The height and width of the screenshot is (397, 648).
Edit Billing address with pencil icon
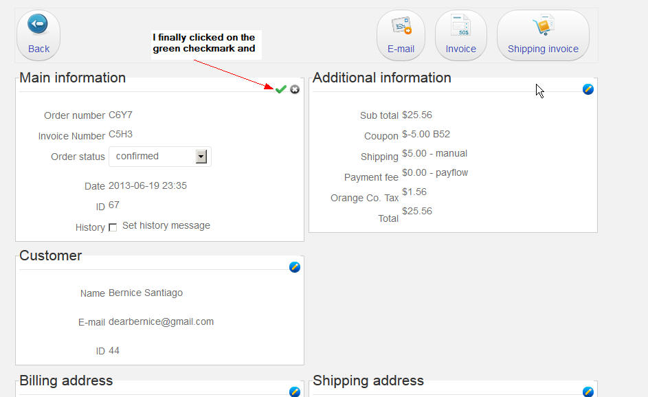point(295,392)
